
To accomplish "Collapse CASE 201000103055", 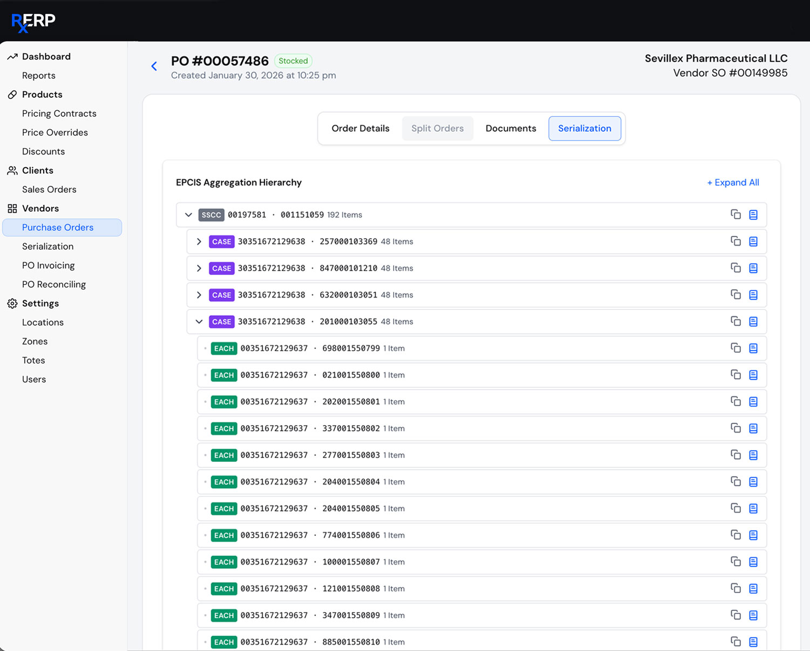I will coord(199,321).
